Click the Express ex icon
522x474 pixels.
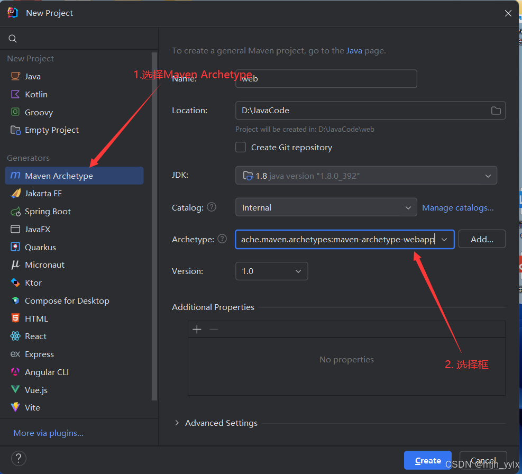pyautogui.click(x=15, y=354)
